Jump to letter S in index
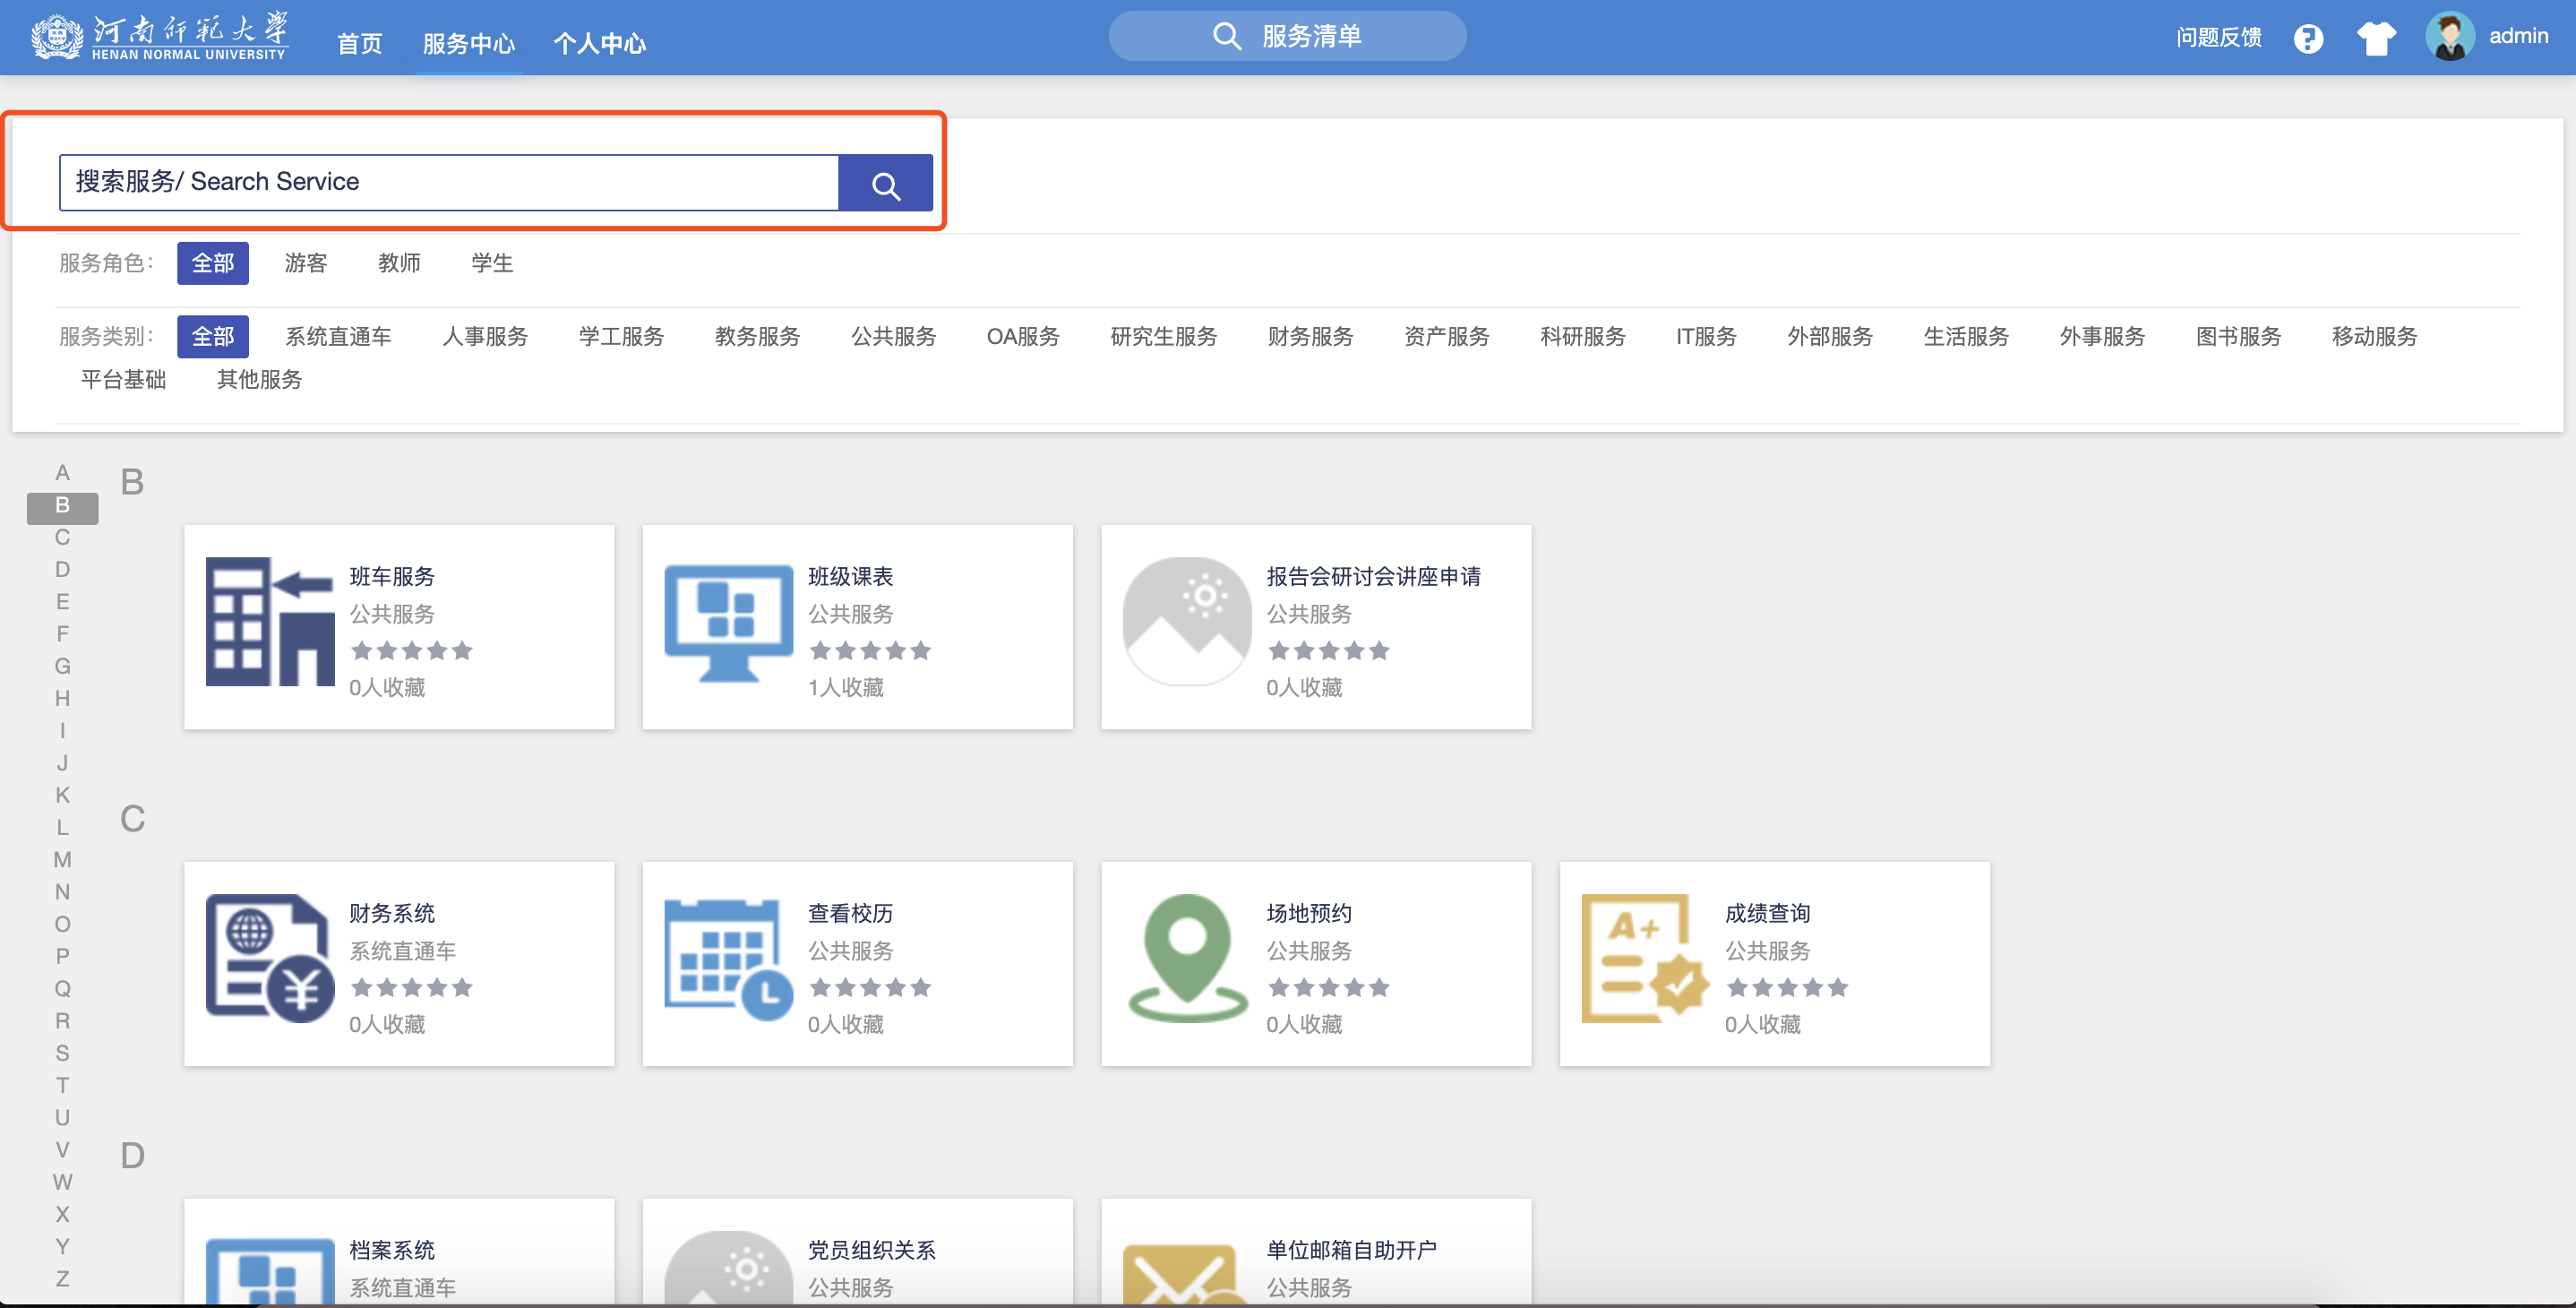Screen dimensions: 2576x1308 62,1053
